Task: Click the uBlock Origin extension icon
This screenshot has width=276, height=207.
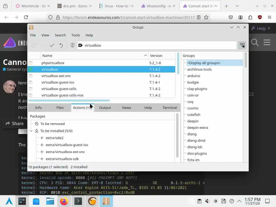Action: [x=260, y=17]
